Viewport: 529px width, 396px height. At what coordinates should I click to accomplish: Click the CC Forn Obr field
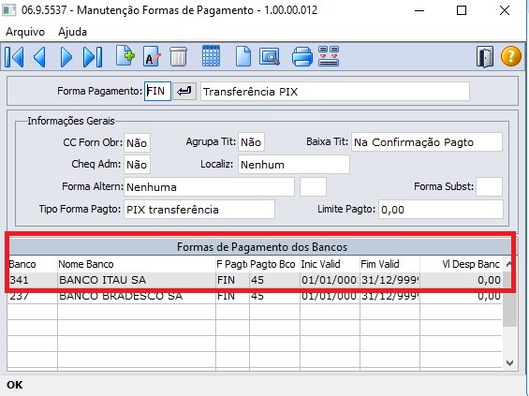click(137, 142)
